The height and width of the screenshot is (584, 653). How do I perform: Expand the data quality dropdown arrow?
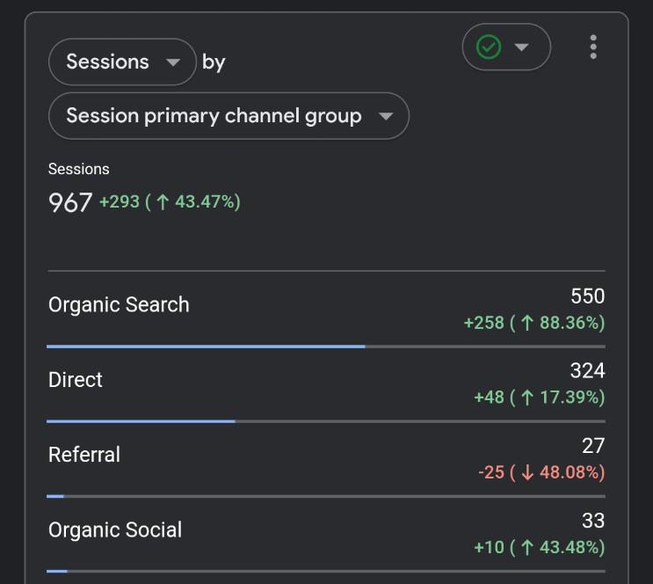(521, 47)
